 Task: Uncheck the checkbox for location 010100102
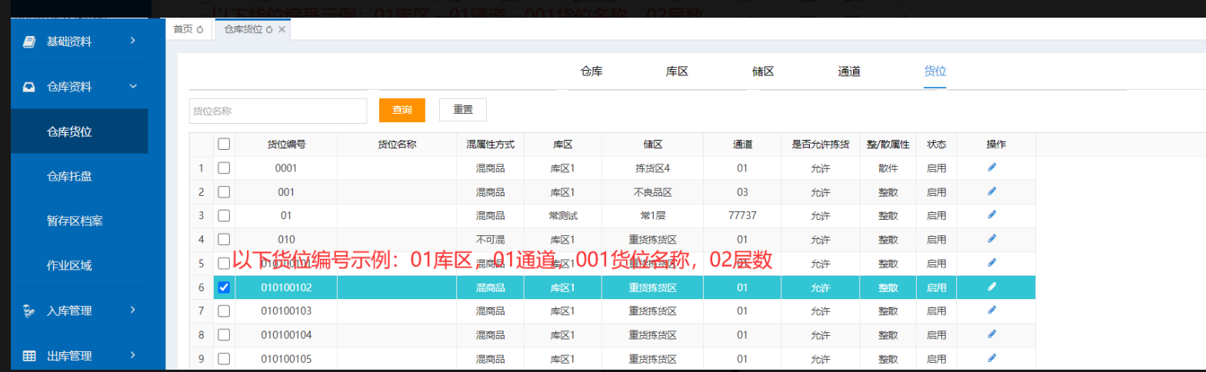pyautogui.click(x=224, y=287)
